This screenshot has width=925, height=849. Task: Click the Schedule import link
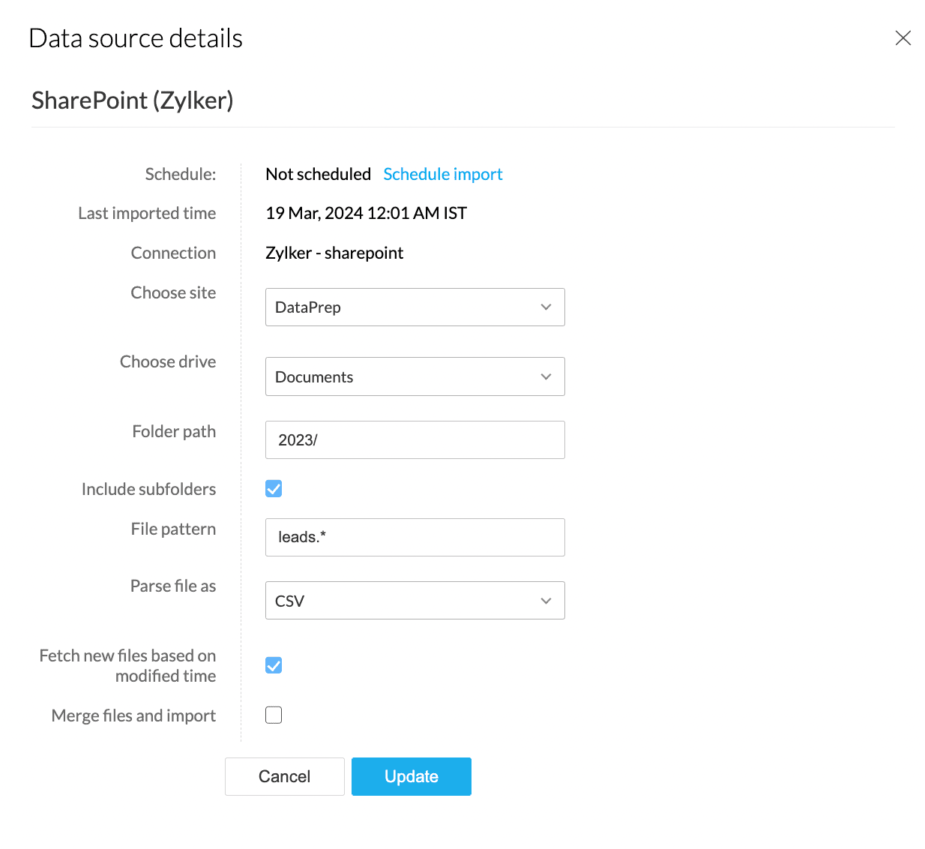pyautogui.click(x=442, y=174)
